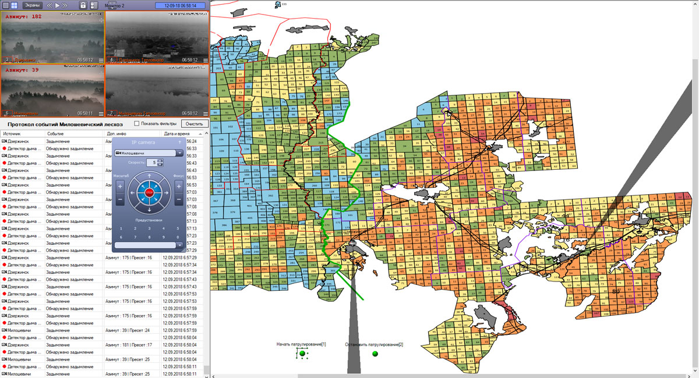Expand the presets dropdown below number keys

tap(179, 245)
